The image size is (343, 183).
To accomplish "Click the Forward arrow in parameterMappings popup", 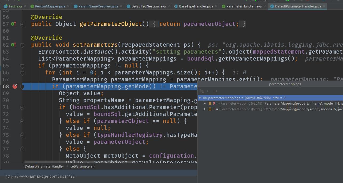I will (x=215, y=91).
